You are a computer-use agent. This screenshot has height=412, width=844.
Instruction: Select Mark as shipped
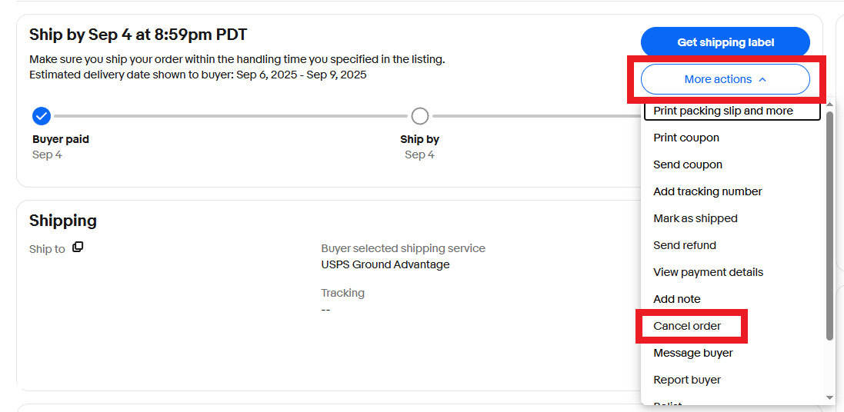[696, 218]
